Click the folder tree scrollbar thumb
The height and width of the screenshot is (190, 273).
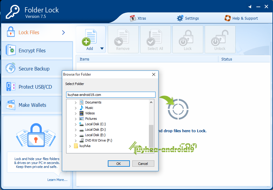tap(151, 136)
